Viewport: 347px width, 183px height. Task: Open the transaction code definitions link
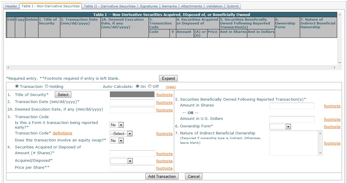click(62, 133)
